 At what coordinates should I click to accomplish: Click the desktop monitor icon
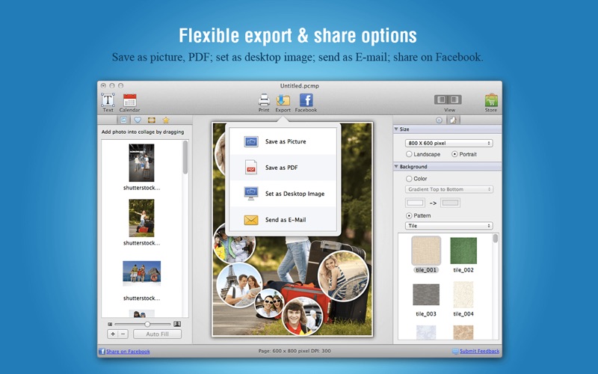point(251,194)
